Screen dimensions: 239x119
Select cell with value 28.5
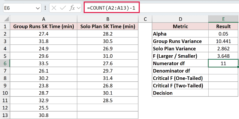(108, 100)
